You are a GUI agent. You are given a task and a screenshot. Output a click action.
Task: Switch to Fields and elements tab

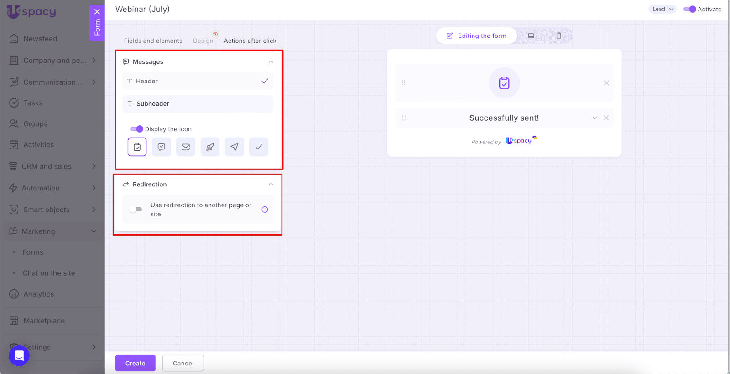153,41
